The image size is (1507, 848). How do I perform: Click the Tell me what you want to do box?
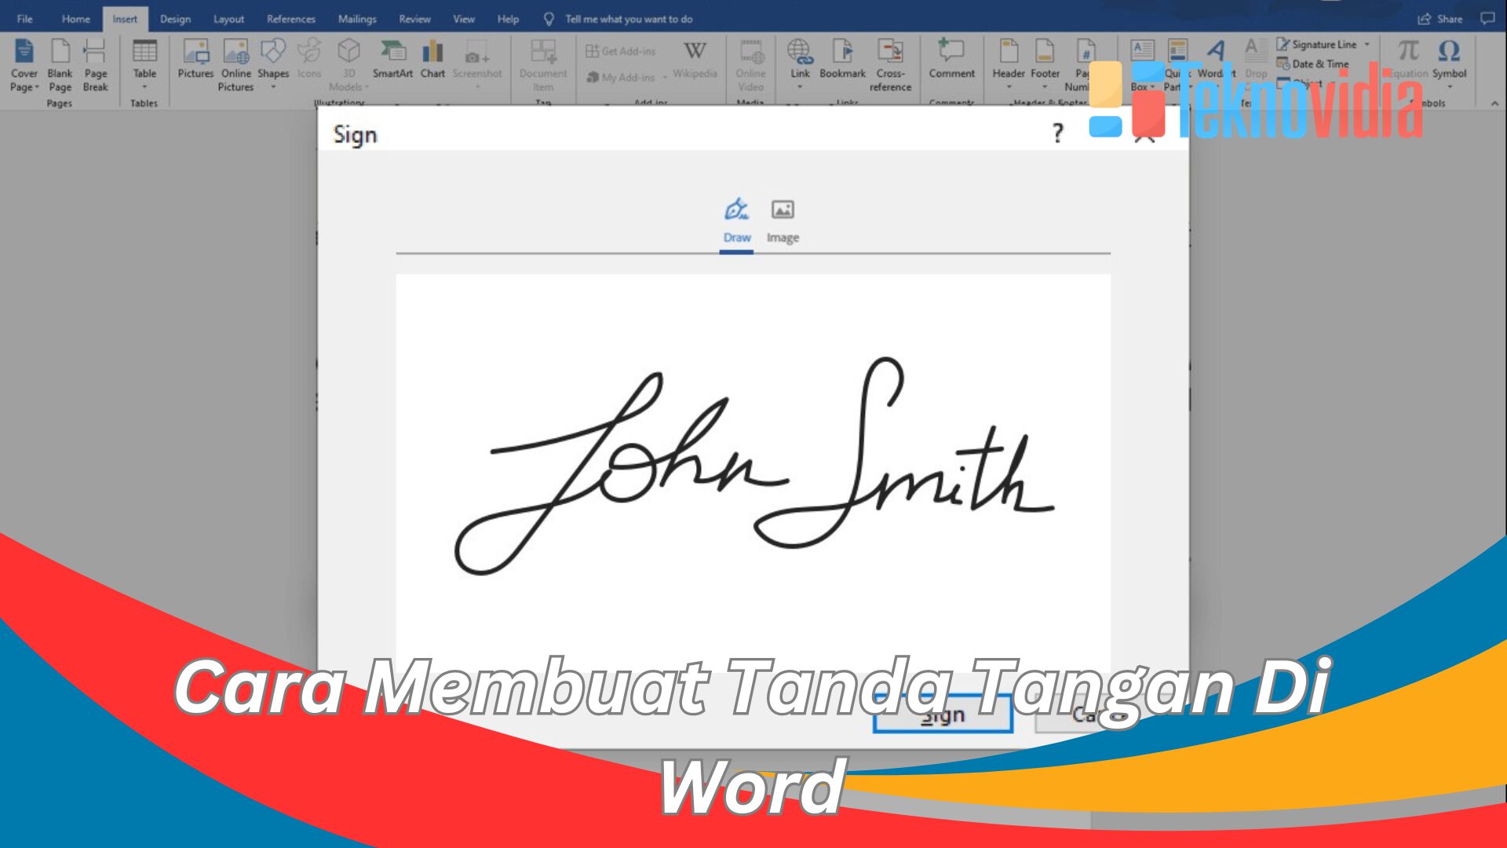pos(619,19)
